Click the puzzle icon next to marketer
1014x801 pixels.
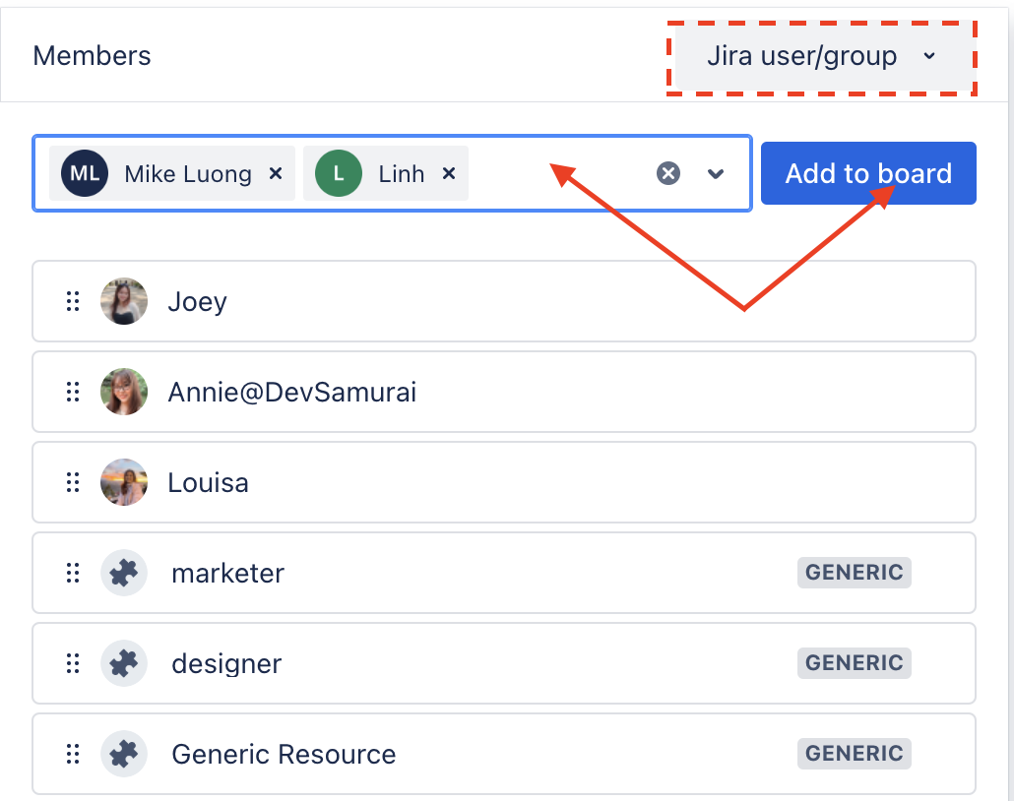pyautogui.click(x=124, y=573)
